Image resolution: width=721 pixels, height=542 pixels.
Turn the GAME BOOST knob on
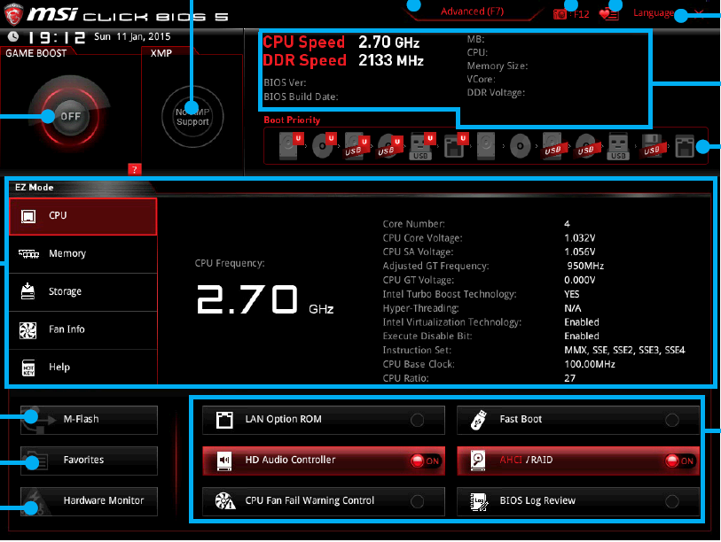tap(70, 116)
